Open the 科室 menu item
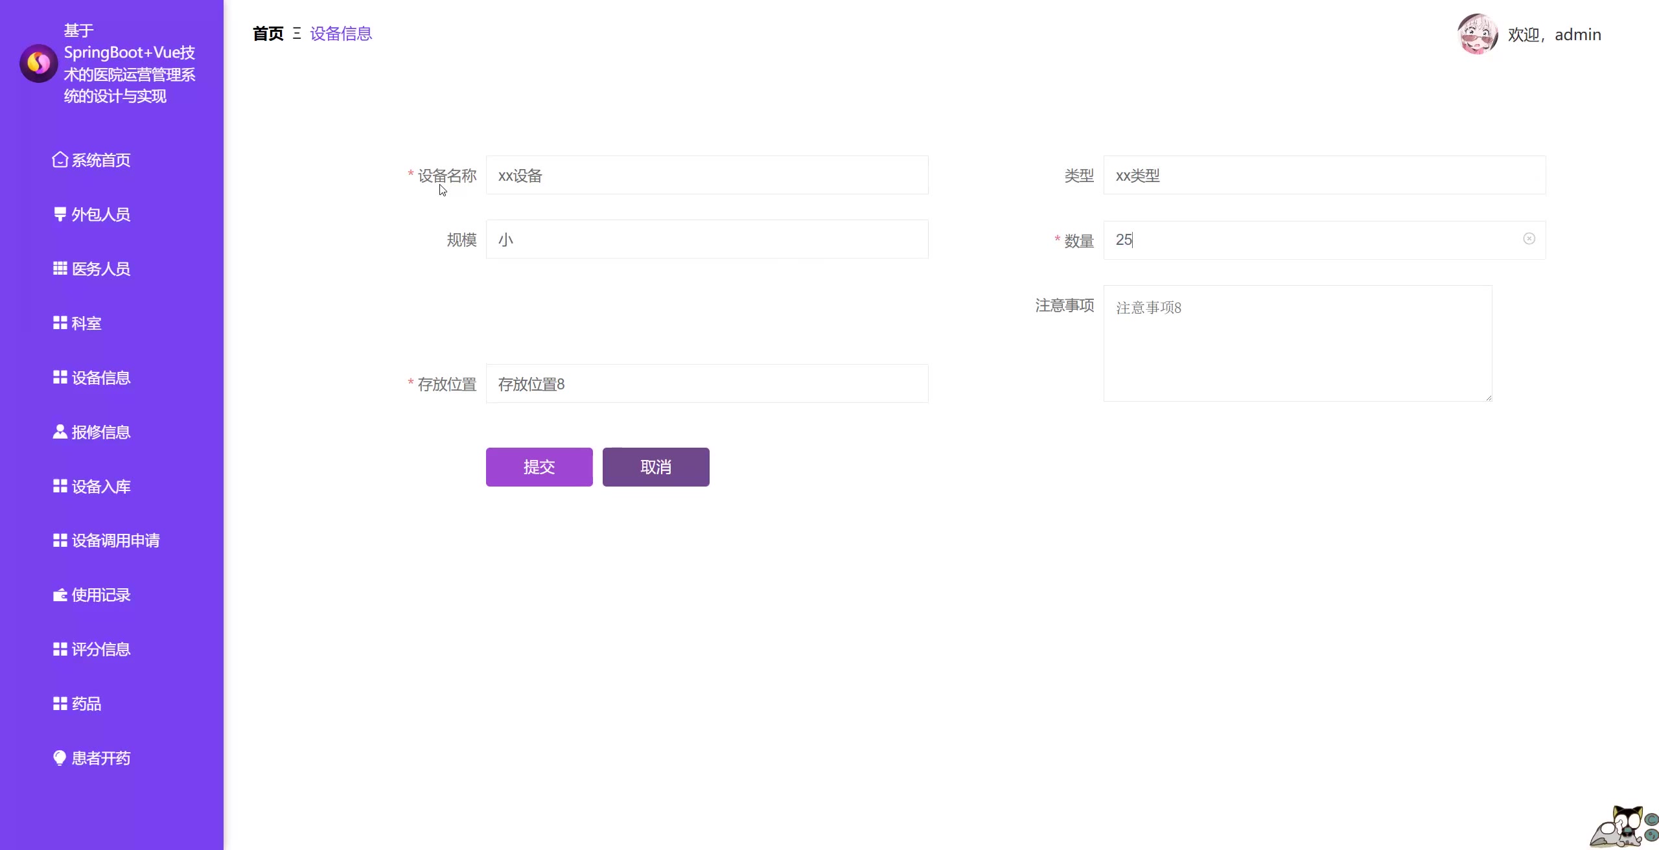The image size is (1659, 850). (x=86, y=323)
